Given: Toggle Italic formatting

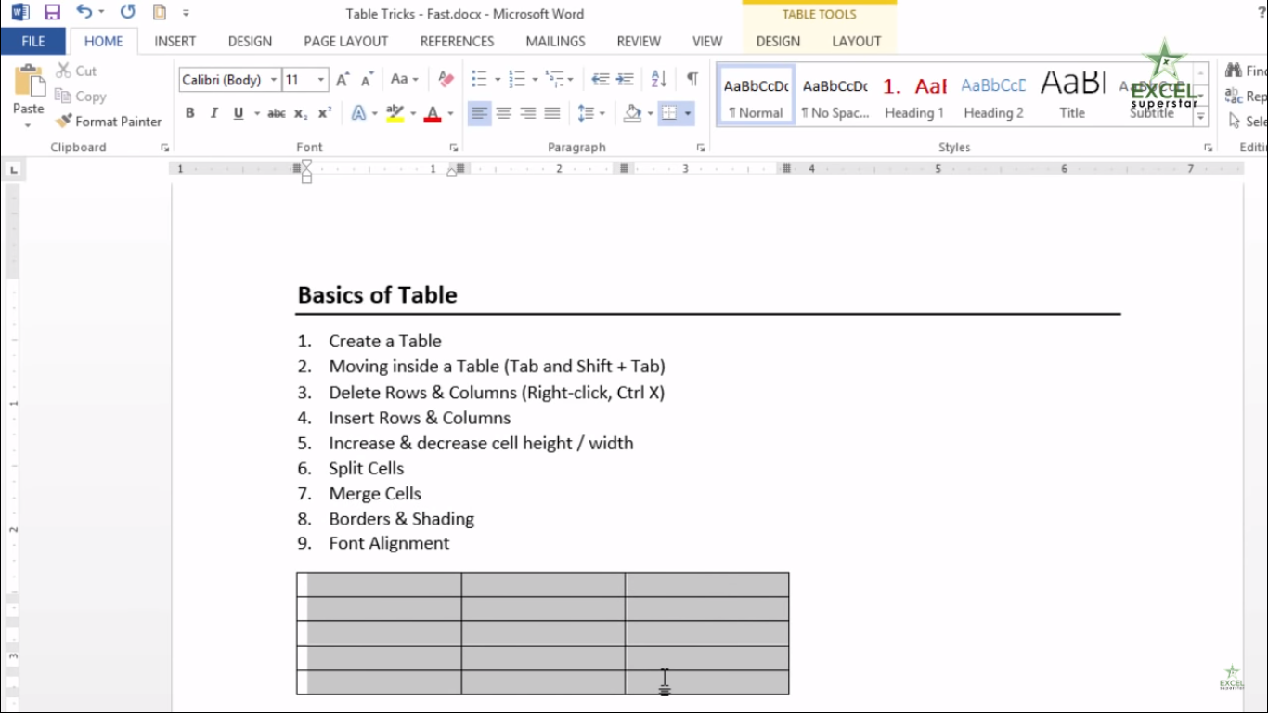Looking at the screenshot, I should pyautogui.click(x=214, y=113).
